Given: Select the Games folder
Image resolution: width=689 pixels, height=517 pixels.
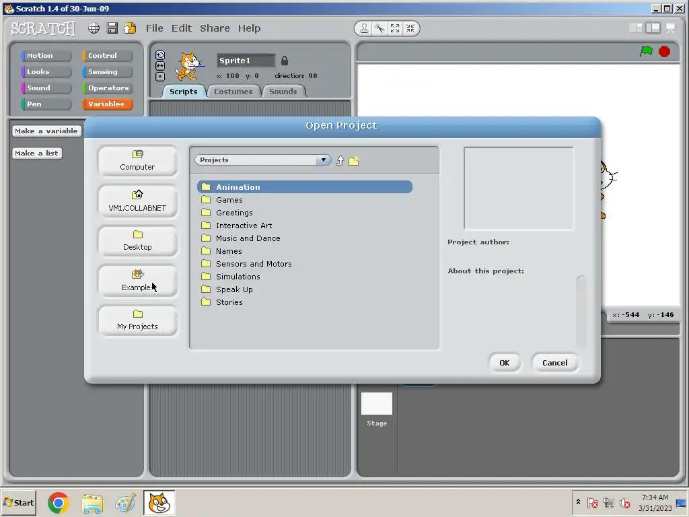Looking at the screenshot, I should point(305,199).
